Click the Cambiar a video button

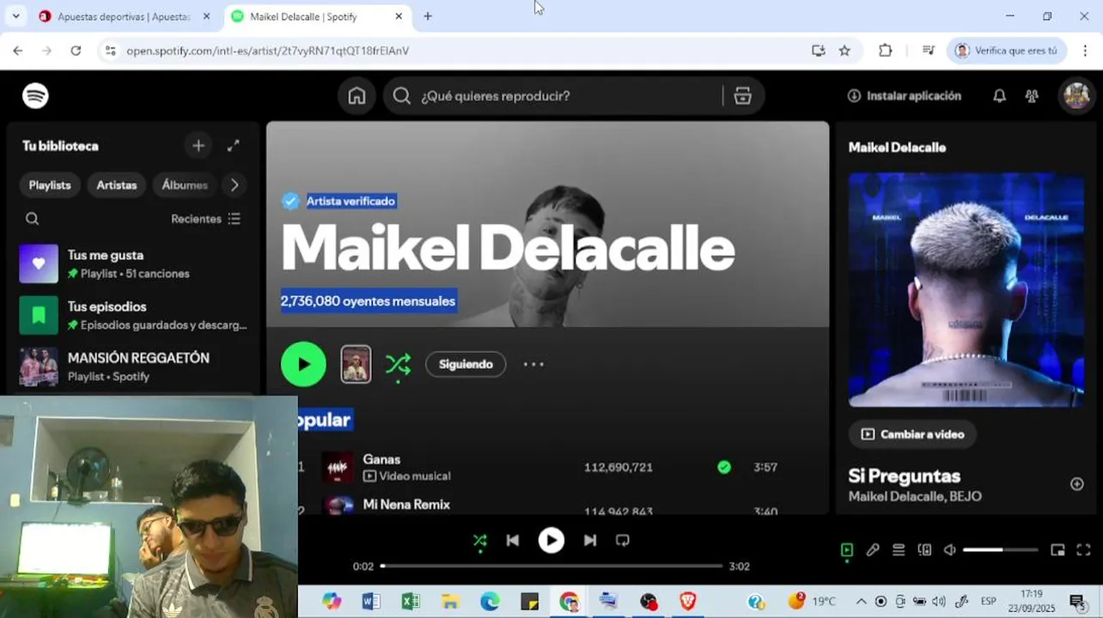coord(912,434)
